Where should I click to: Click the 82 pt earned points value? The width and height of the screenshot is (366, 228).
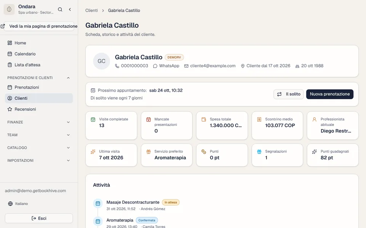click(327, 157)
